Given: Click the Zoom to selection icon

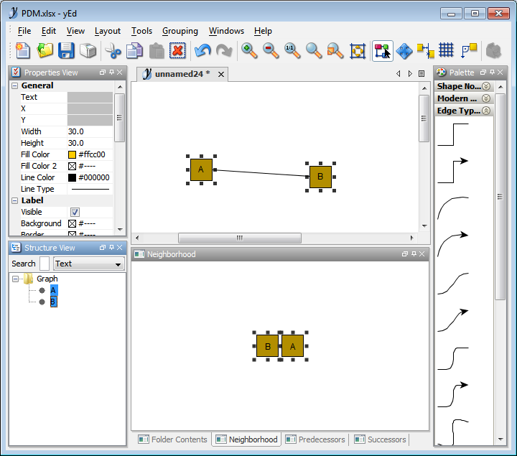Looking at the screenshot, I should (335, 51).
